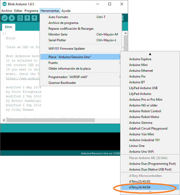
Task: Click the Upload arrow toolbar icon
Action: tap(12, 18)
